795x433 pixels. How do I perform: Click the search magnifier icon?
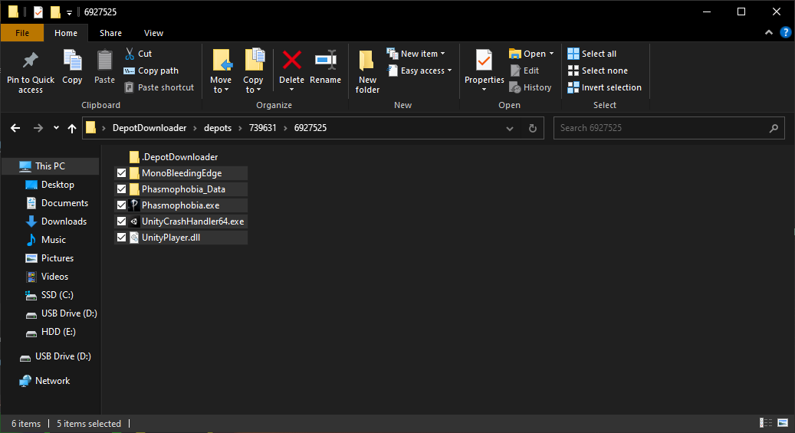click(x=774, y=128)
